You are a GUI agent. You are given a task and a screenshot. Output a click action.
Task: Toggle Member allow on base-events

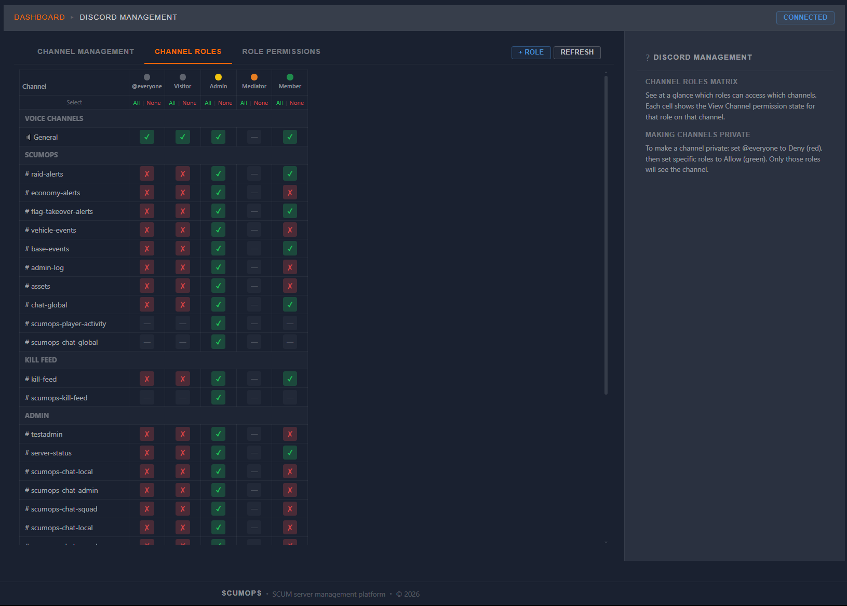click(x=290, y=249)
